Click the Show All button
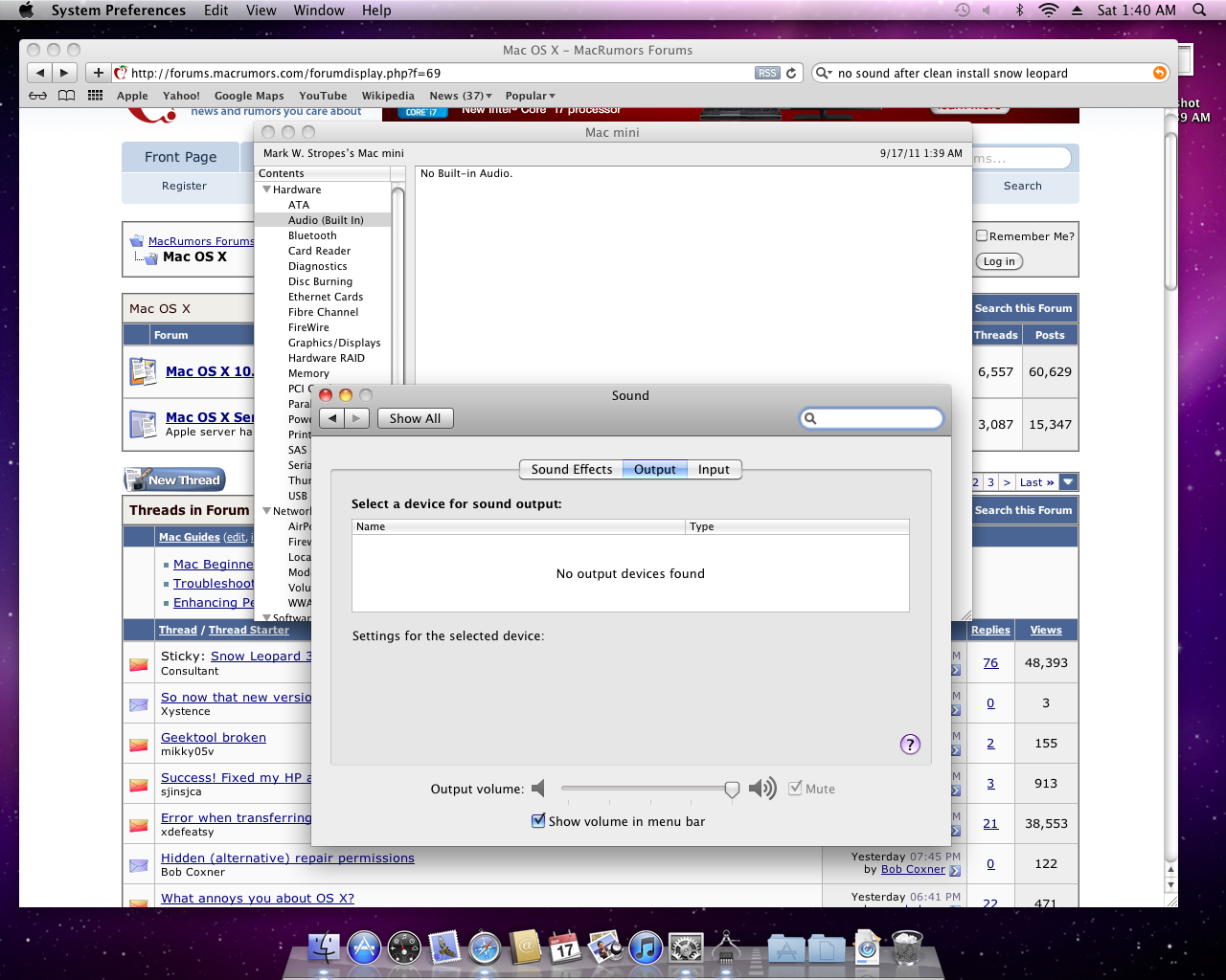The image size is (1226, 980). coord(415,418)
